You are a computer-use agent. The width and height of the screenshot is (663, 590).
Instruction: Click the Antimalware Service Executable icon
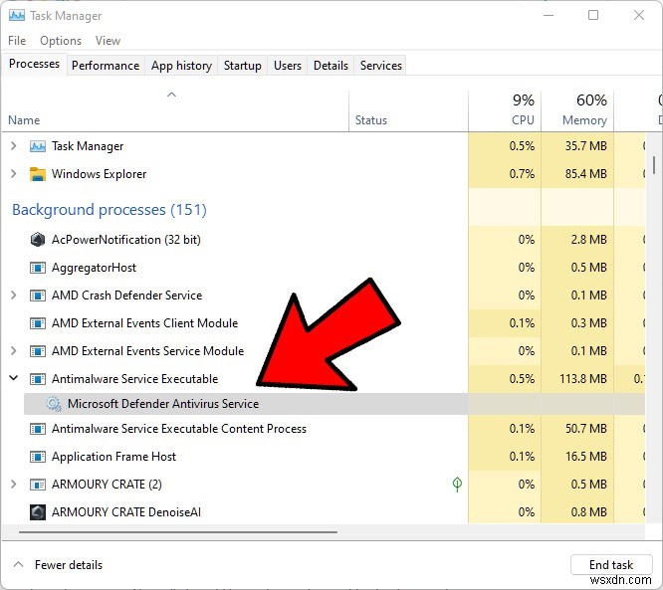tap(38, 379)
